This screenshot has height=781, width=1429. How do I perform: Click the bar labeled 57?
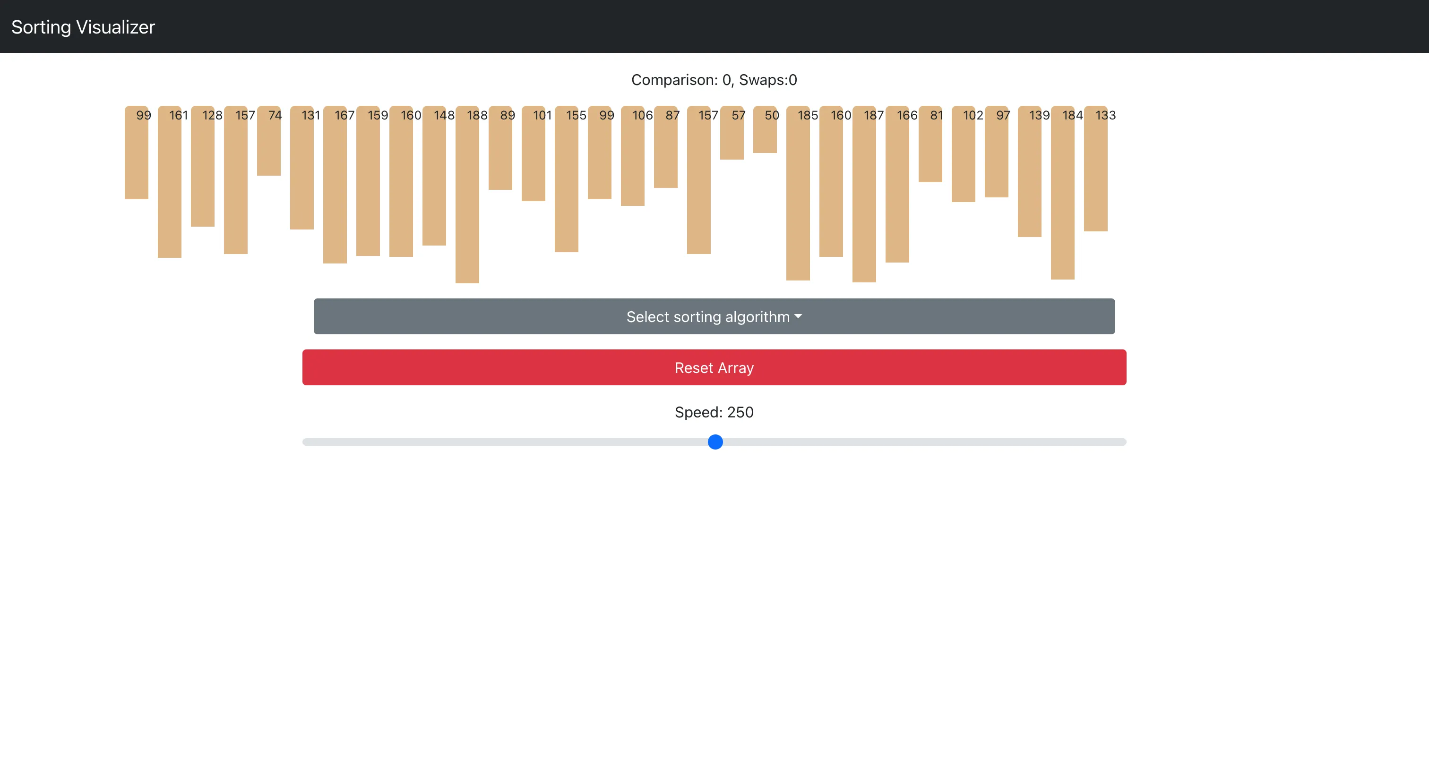tap(732, 133)
